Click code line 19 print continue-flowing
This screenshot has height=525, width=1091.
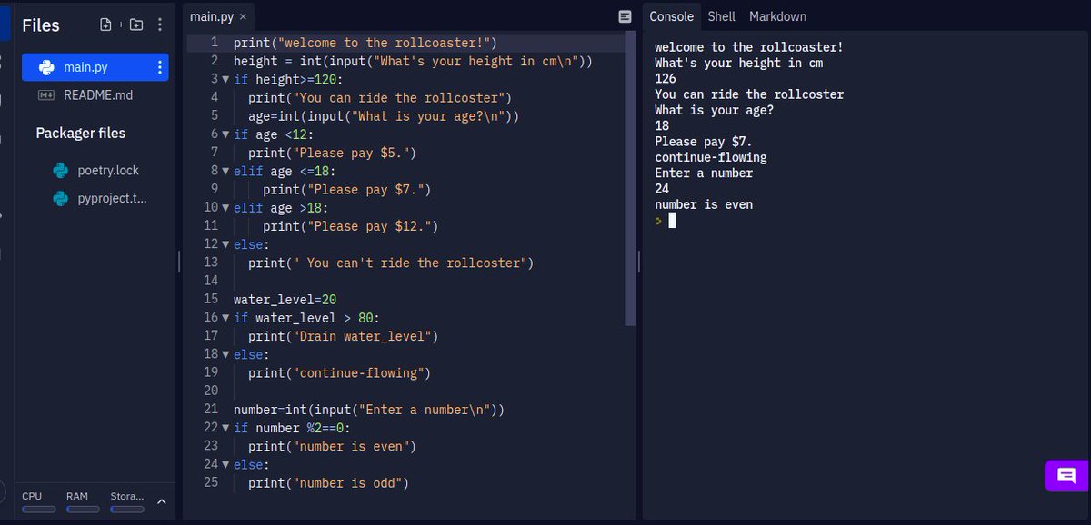point(339,372)
